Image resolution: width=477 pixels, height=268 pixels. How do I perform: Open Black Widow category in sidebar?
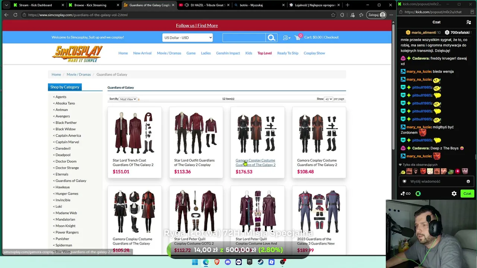click(66, 129)
